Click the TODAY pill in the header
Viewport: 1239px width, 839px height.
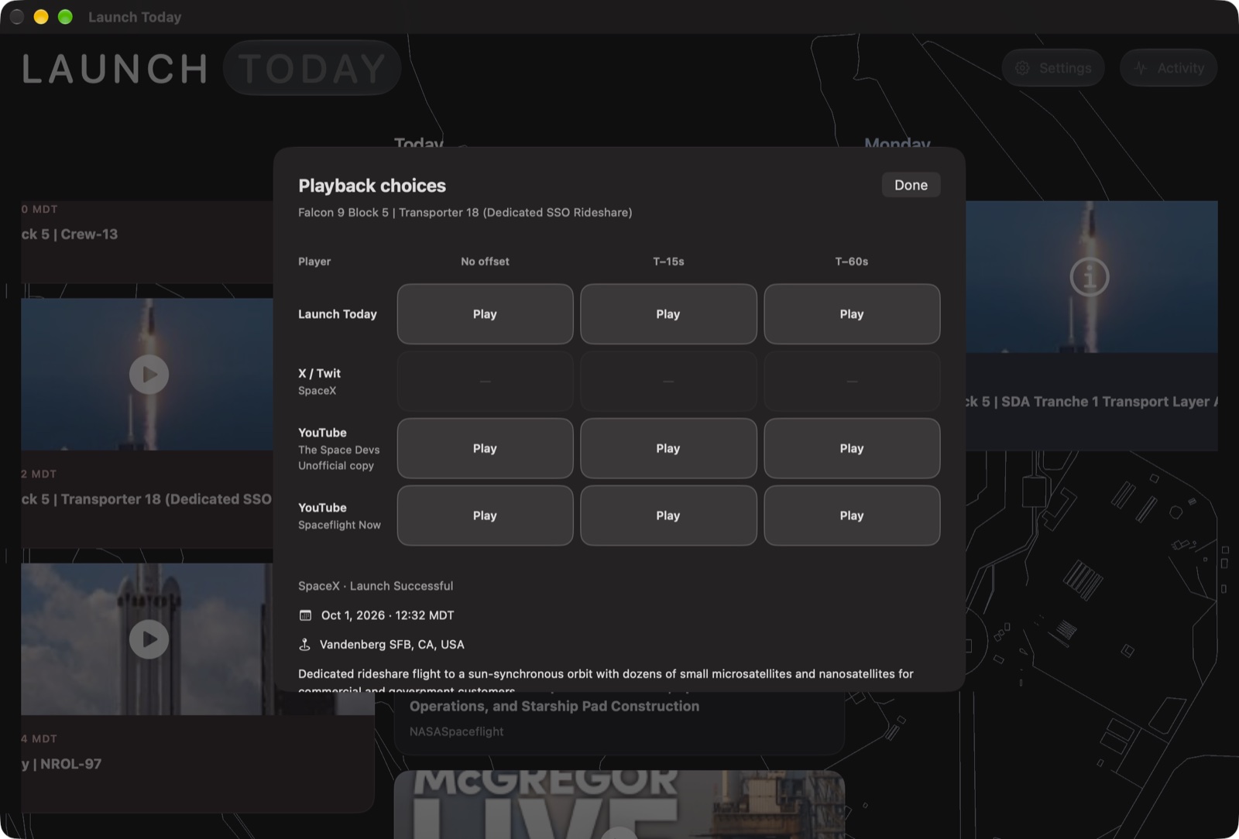[x=312, y=68]
